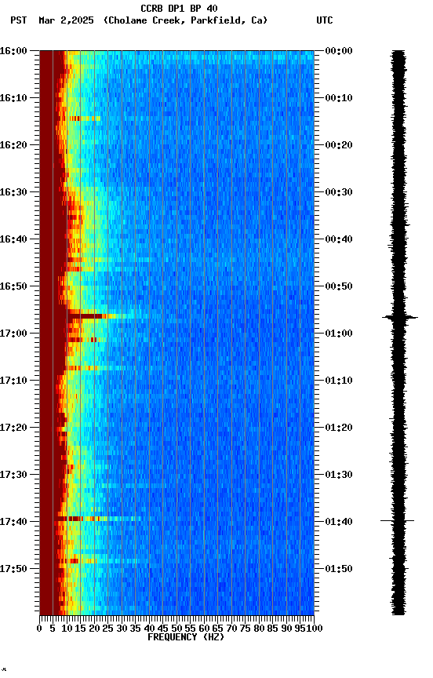
Task: Click the date label "Mar 2,2025"
Action: coord(66,20)
